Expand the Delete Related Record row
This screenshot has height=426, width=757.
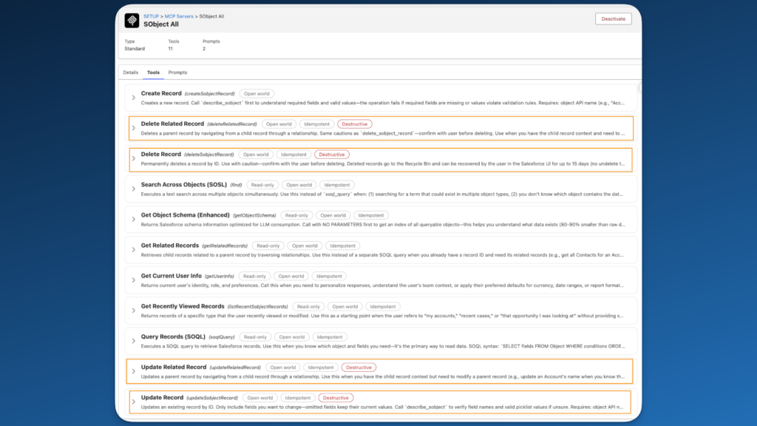(134, 128)
